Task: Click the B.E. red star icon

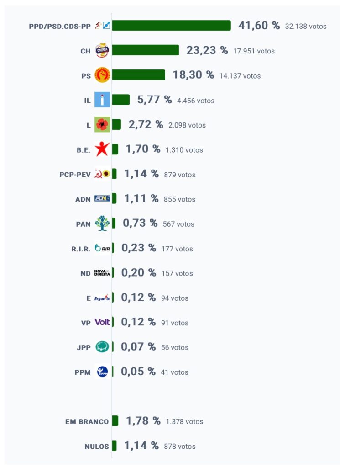Action: [102, 149]
